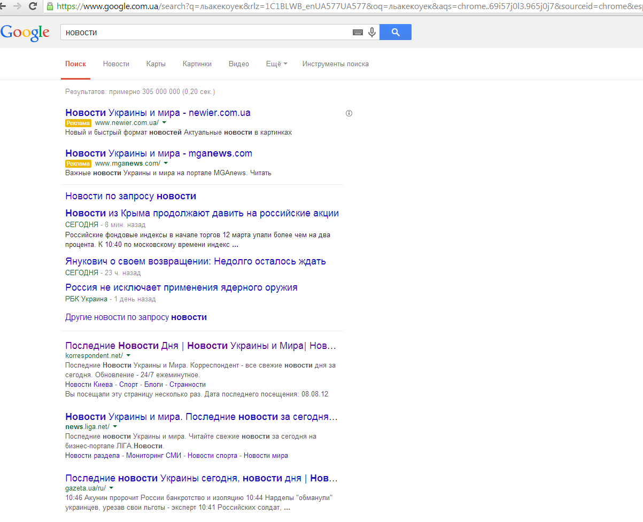Screen dimensions: 643x522
Task: Click СЕГОДНЯ source under Крыма article
Action: pos(82,225)
